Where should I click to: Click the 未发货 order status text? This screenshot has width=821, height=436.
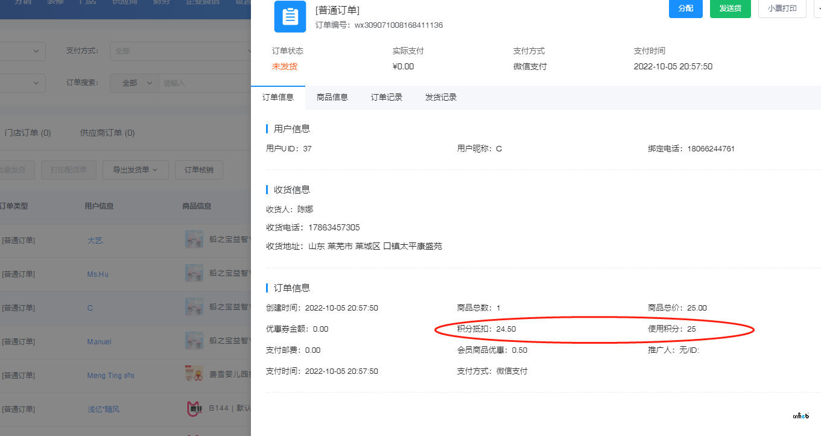(284, 66)
